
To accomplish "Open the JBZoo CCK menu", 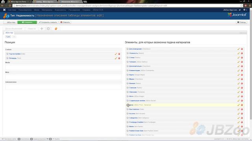I will click(x=98, y=10).
